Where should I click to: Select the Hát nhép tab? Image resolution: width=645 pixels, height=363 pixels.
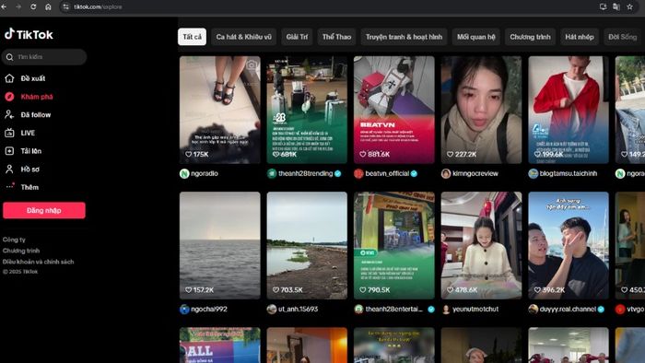(580, 37)
